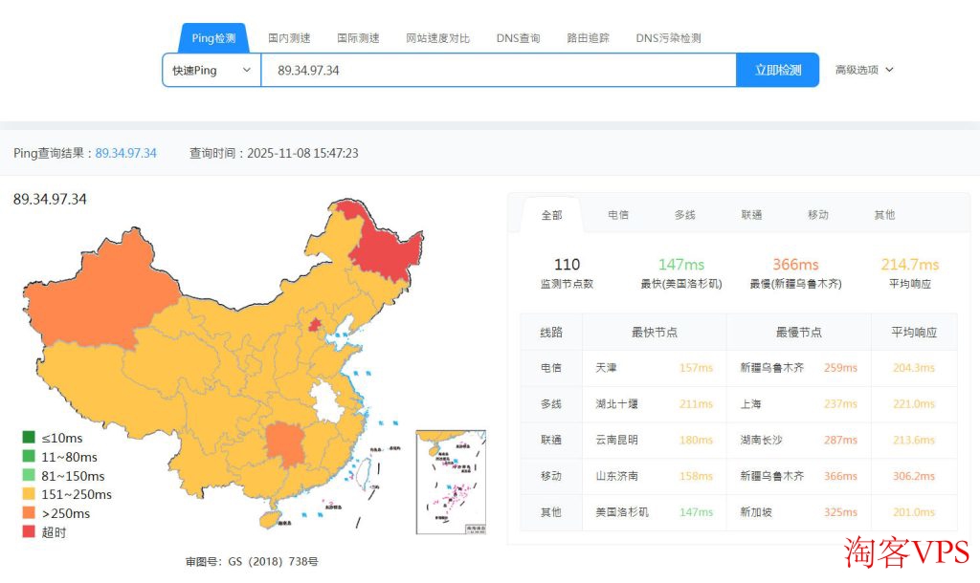Select the Ping检测 tab
The image size is (980, 583).
(212, 37)
